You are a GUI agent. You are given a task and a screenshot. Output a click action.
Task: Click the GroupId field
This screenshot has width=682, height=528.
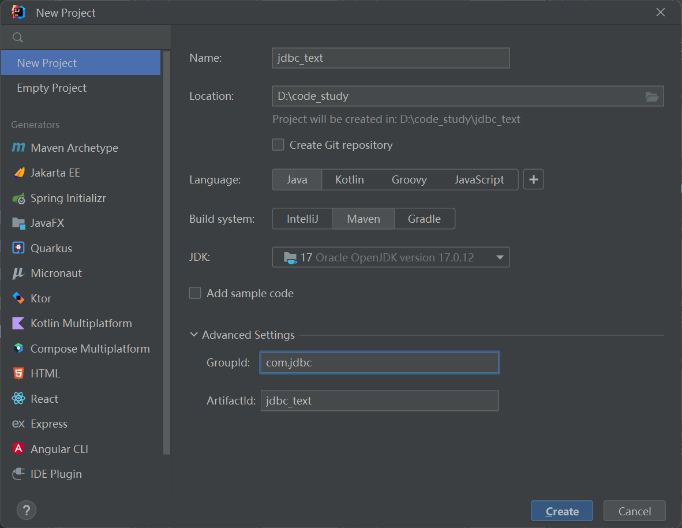(x=380, y=363)
